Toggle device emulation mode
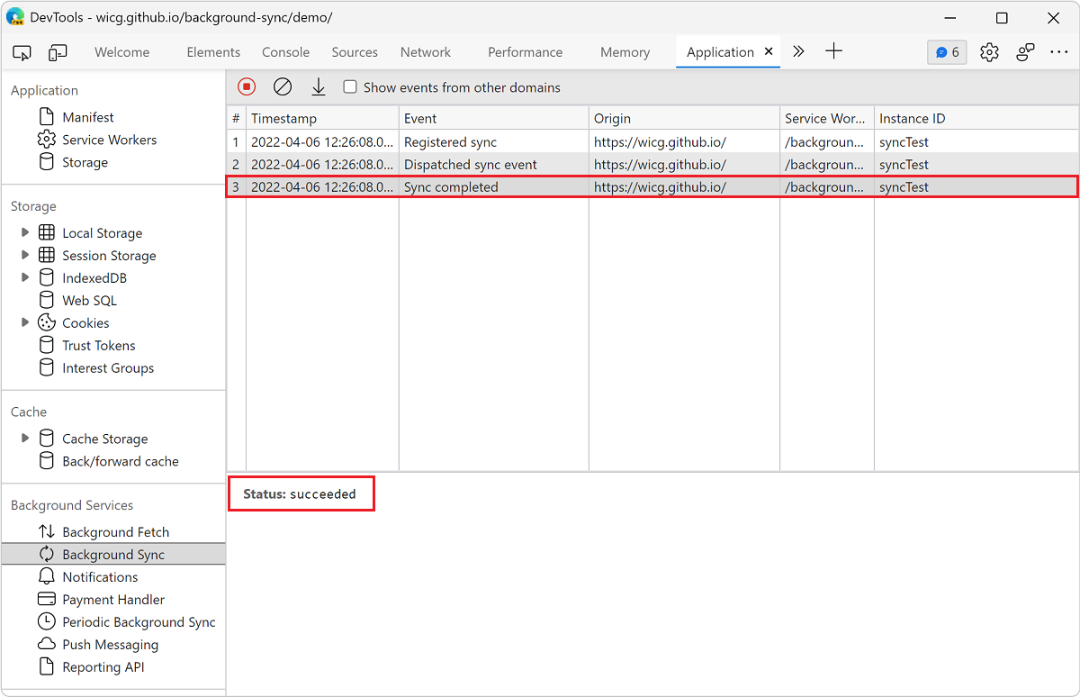 58,52
